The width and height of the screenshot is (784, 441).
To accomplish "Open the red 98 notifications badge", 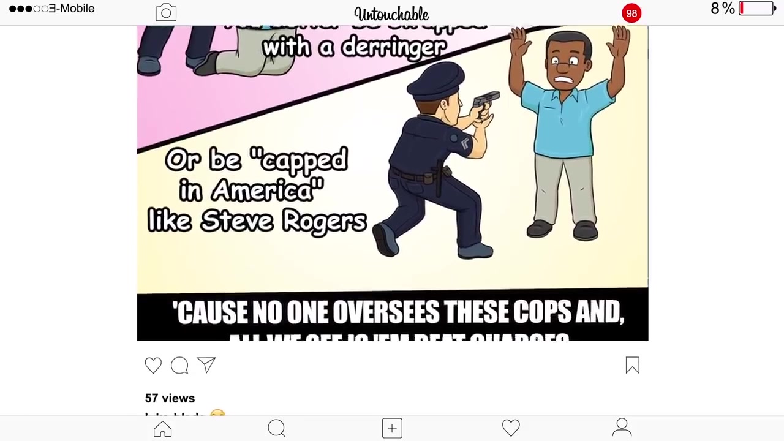I will click(x=631, y=13).
